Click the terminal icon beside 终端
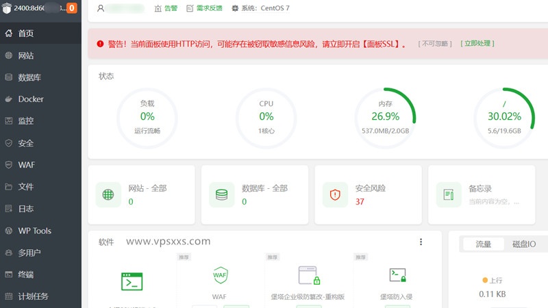 9,274
